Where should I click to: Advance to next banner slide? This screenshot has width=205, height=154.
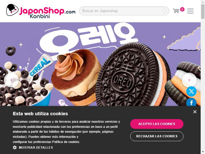pyautogui.click(x=189, y=80)
